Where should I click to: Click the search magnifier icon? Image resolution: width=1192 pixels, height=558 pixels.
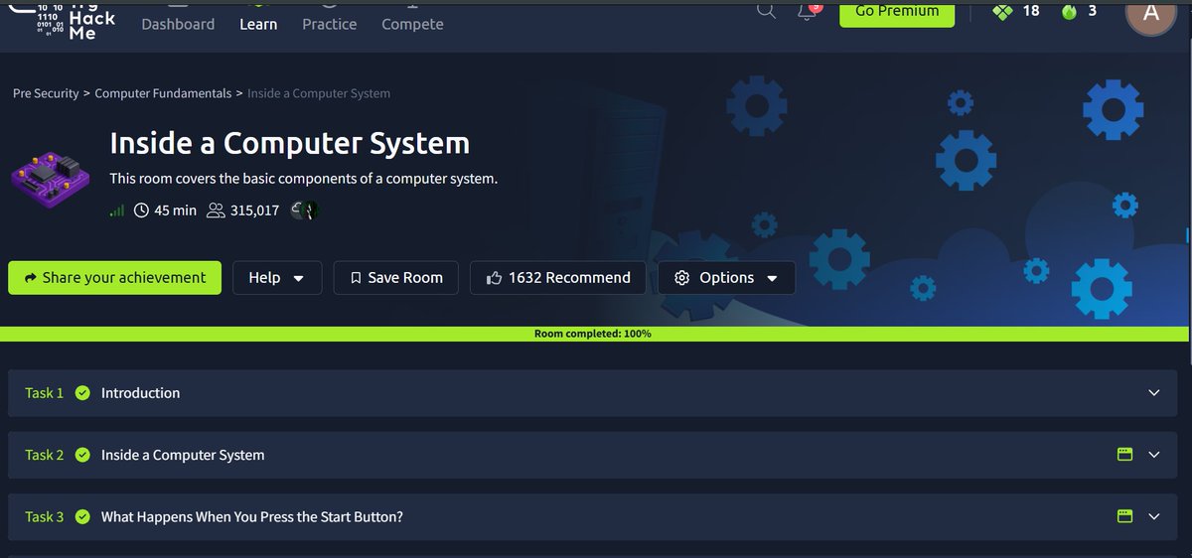pyautogui.click(x=766, y=10)
